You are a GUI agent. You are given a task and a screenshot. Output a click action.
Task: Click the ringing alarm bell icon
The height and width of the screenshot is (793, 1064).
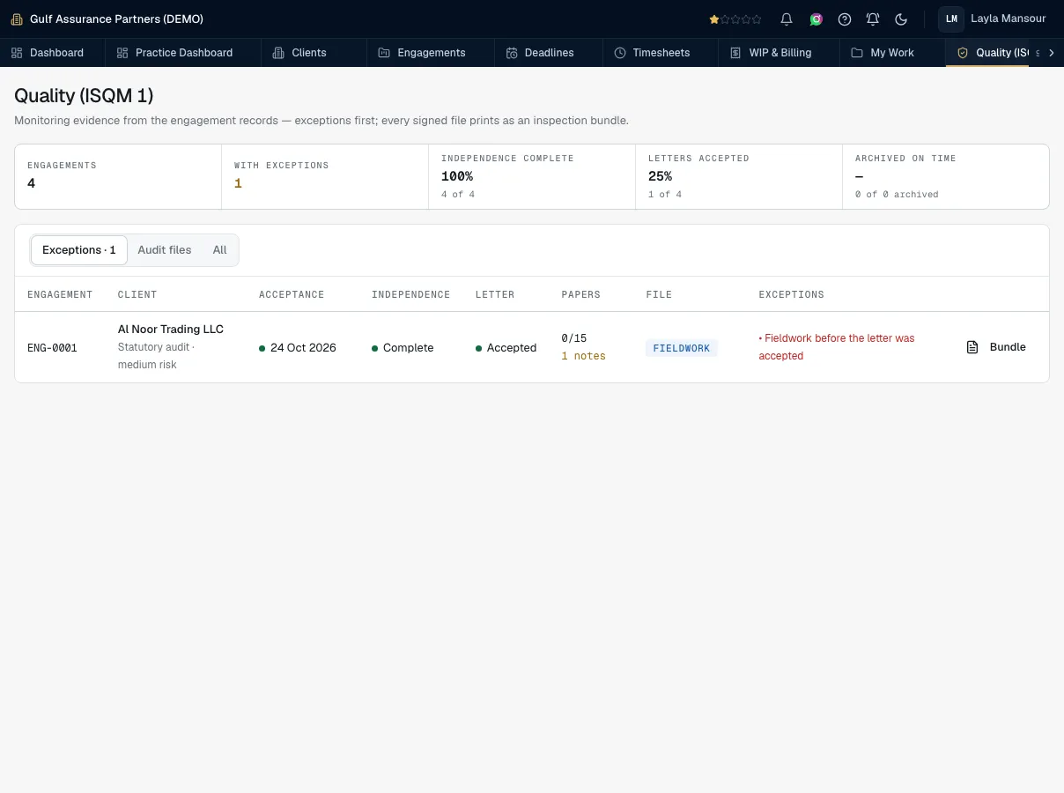[x=873, y=19]
